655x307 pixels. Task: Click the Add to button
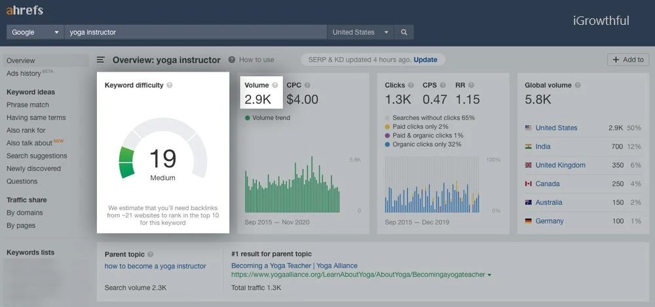(x=628, y=60)
